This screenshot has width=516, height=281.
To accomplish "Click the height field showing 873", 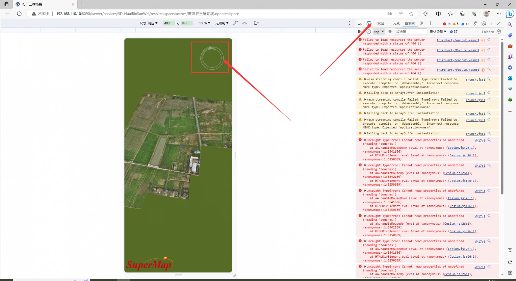I will click(x=187, y=23).
